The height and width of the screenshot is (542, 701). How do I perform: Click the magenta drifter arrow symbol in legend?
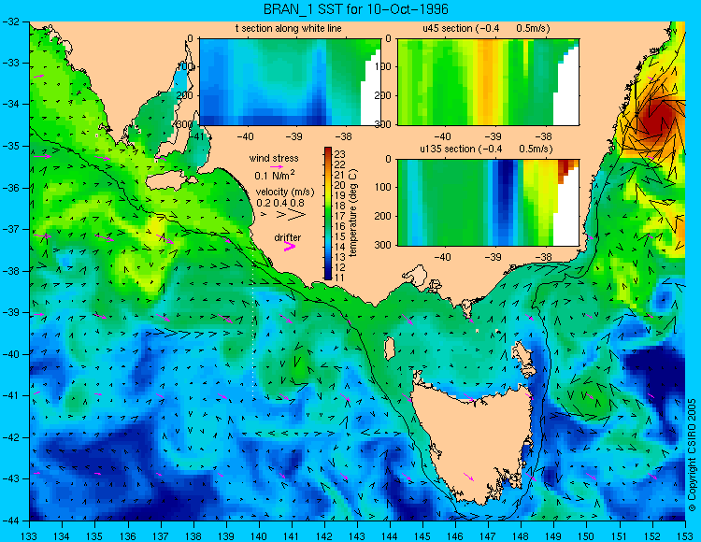290,247
